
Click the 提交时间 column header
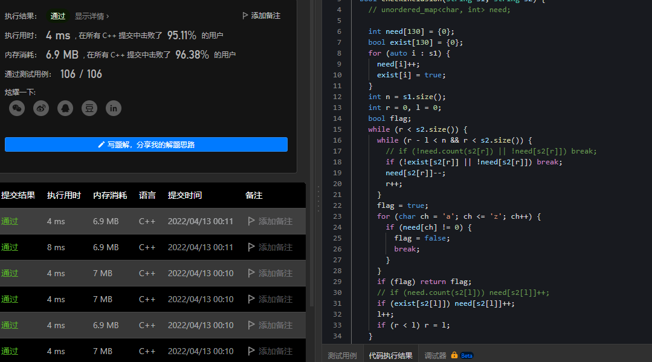point(185,195)
